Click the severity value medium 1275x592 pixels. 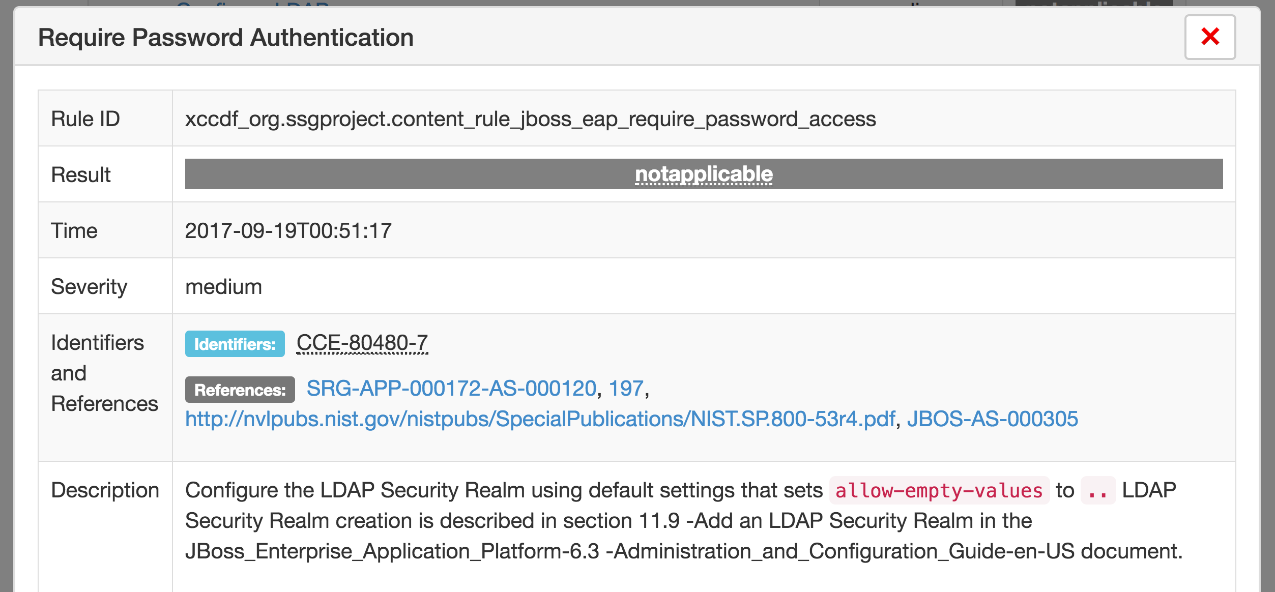click(x=223, y=287)
